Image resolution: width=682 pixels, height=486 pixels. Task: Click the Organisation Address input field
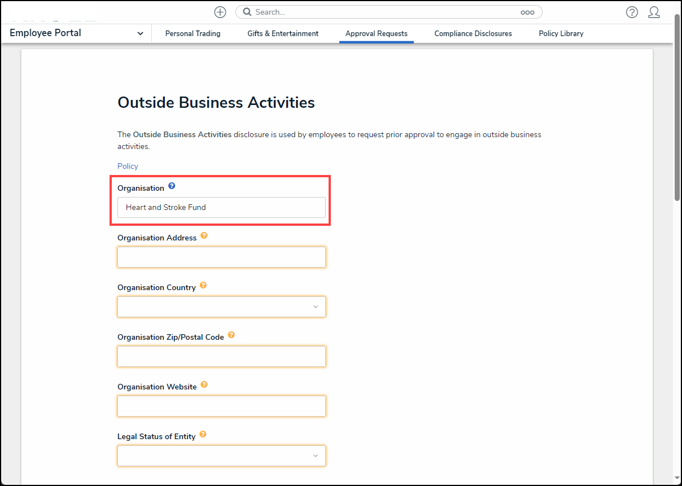click(221, 257)
